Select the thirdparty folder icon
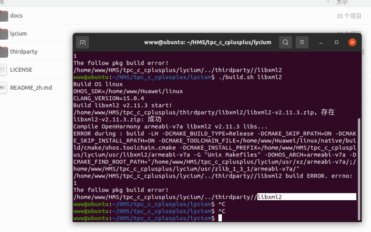371x232 pixels. click(4, 52)
